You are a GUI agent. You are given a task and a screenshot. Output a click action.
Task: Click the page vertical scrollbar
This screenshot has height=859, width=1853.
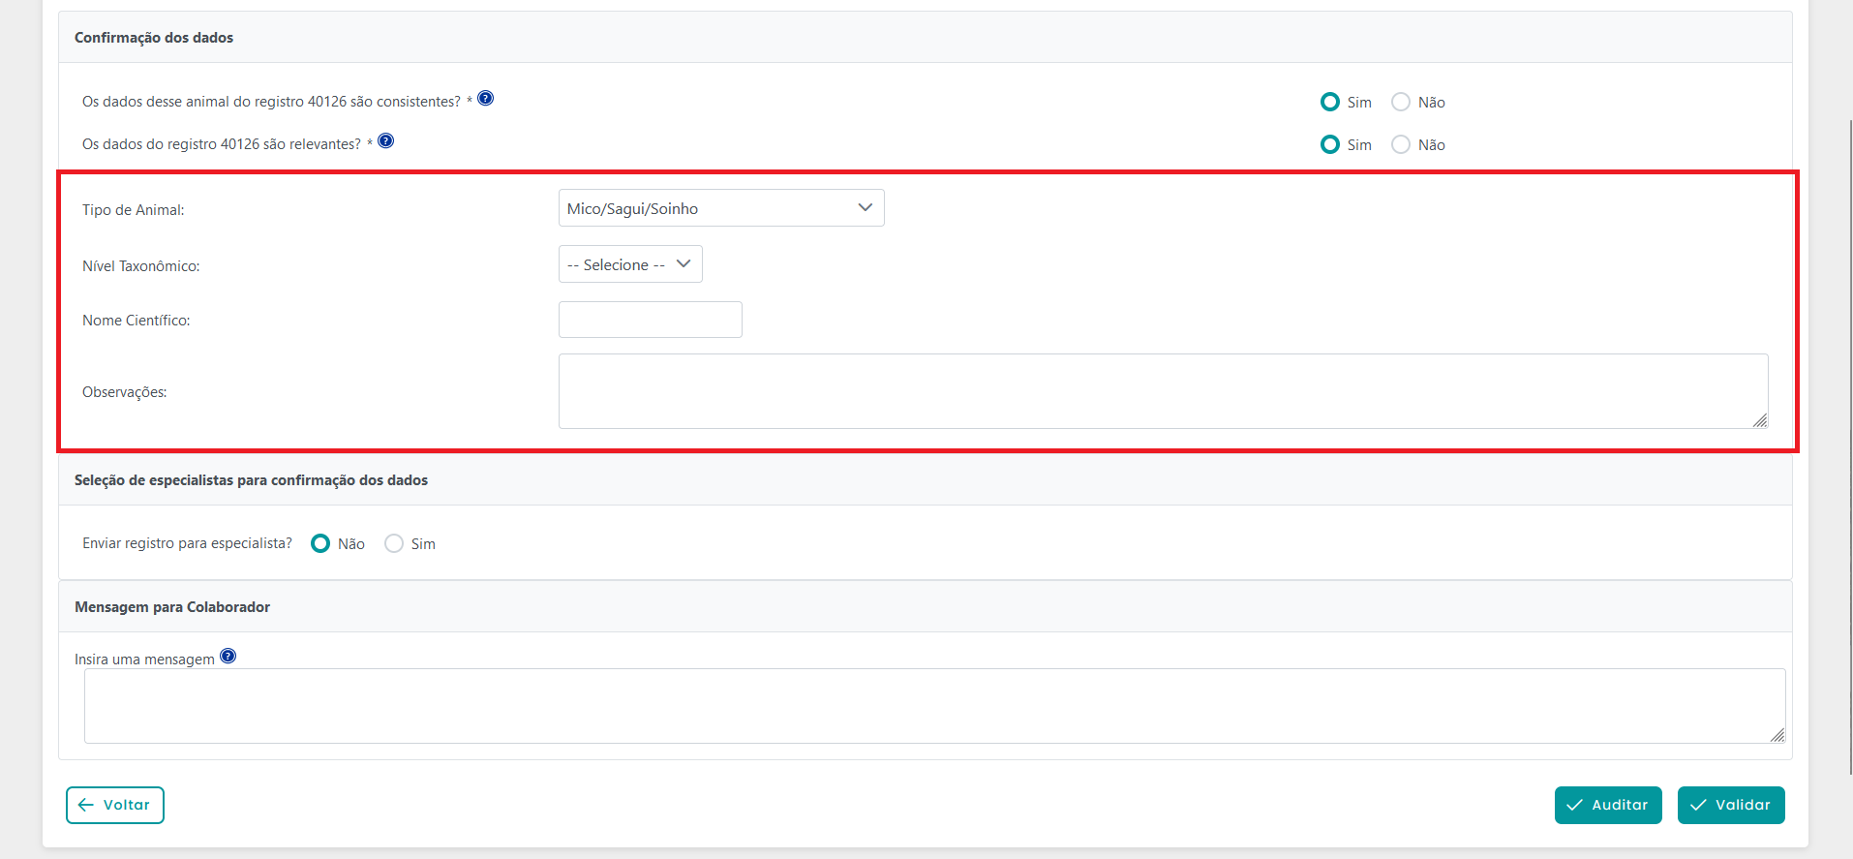click(x=1850, y=445)
